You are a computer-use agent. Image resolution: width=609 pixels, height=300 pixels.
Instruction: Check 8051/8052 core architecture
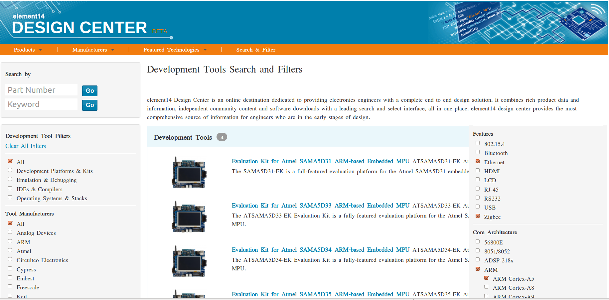(x=478, y=251)
